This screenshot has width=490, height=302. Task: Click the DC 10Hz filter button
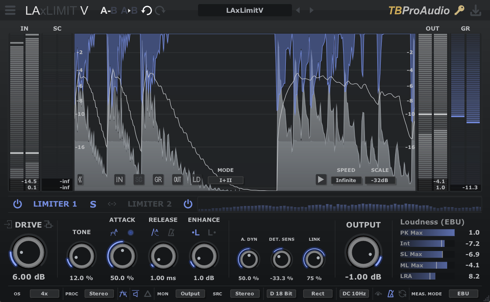pos(354,294)
